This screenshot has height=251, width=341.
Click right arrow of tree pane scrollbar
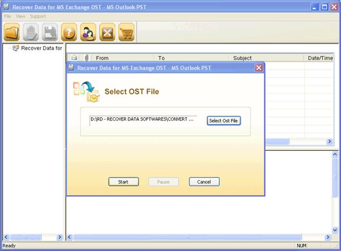coord(60,237)
